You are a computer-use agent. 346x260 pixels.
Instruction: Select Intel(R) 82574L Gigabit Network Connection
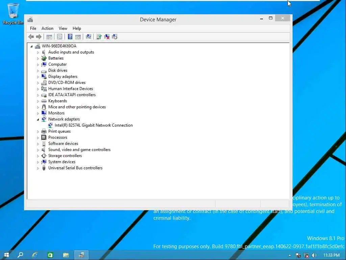point(94,125)
